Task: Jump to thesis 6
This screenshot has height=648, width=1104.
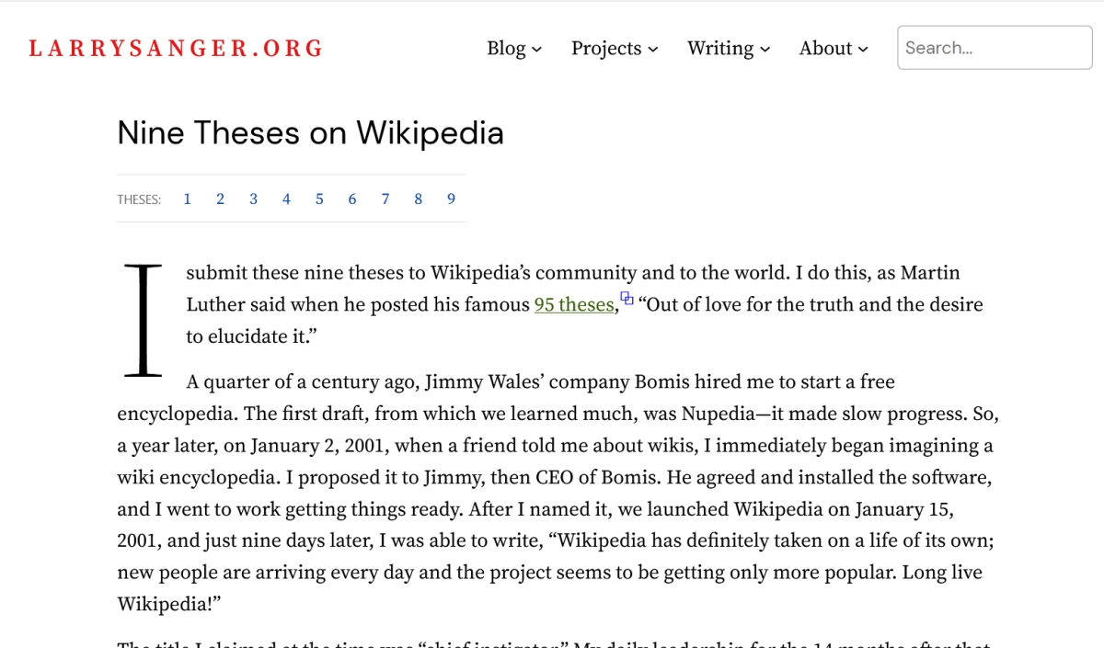Action: coord(351,199)
